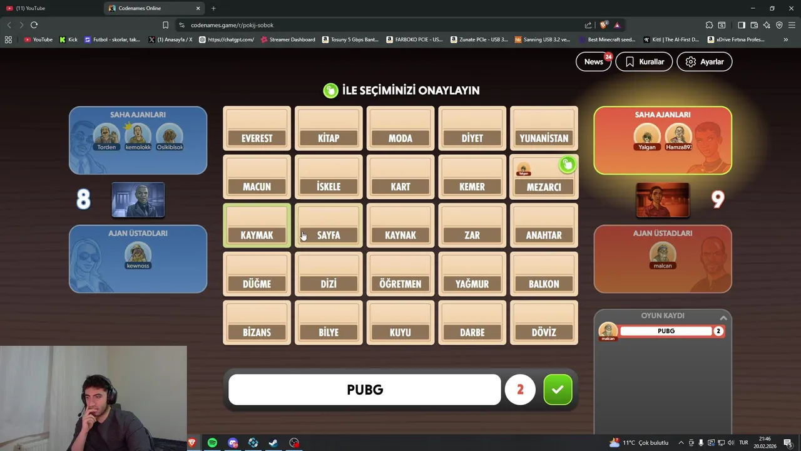This screenshot has height=451, width=801.
Task: Select the SAYFA word card
Action: click(329, 225)
